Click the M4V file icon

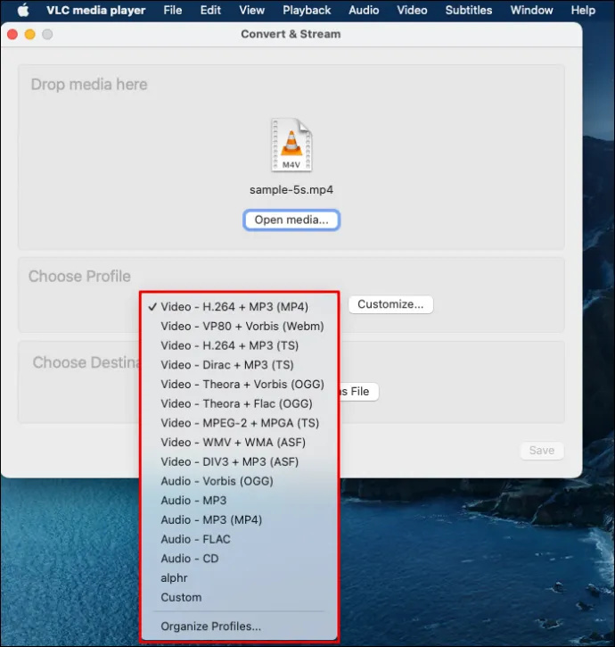pyautogui.click(x=291, y=145)
